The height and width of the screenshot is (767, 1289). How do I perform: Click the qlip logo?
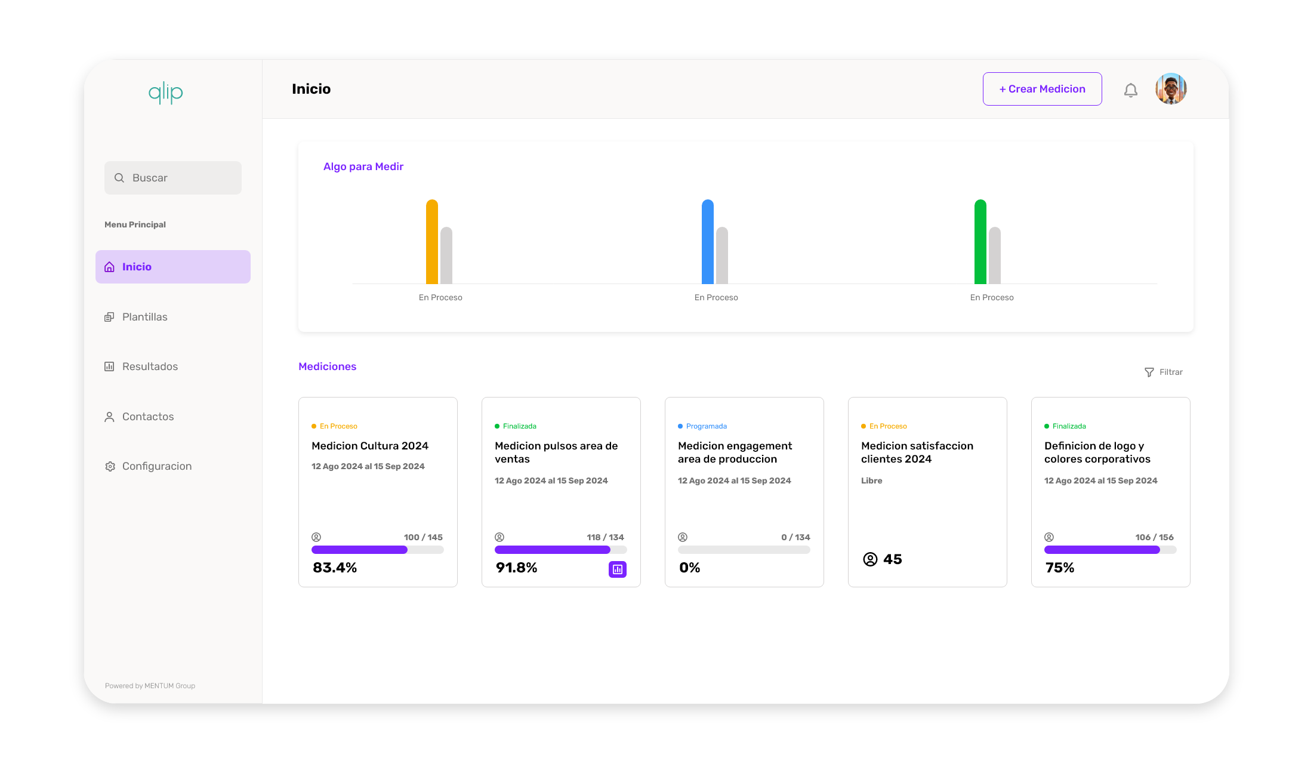[166, 93]
